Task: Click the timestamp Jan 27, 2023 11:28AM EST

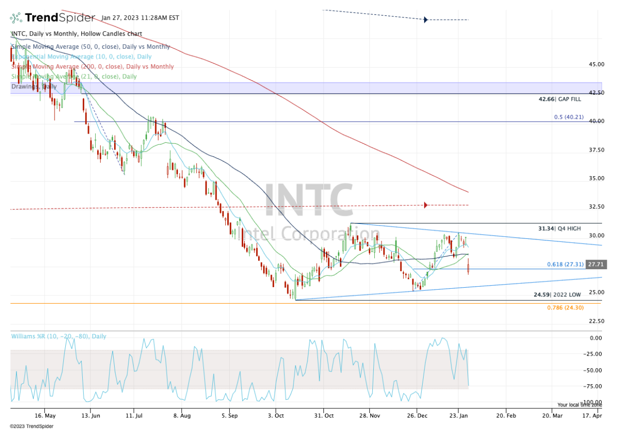Action: click(x=140, y=17)
